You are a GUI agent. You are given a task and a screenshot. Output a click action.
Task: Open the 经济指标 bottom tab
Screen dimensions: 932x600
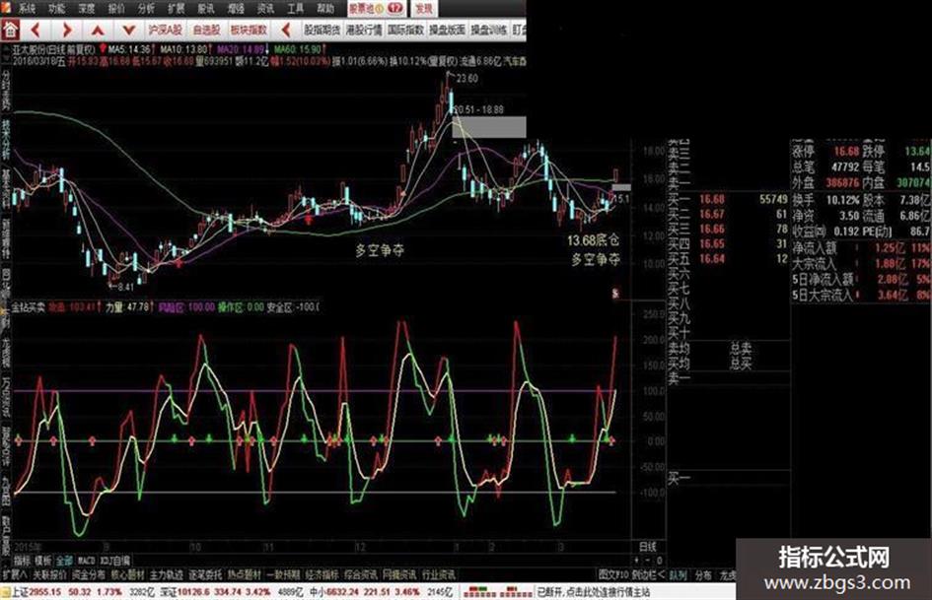coord(323,575)
